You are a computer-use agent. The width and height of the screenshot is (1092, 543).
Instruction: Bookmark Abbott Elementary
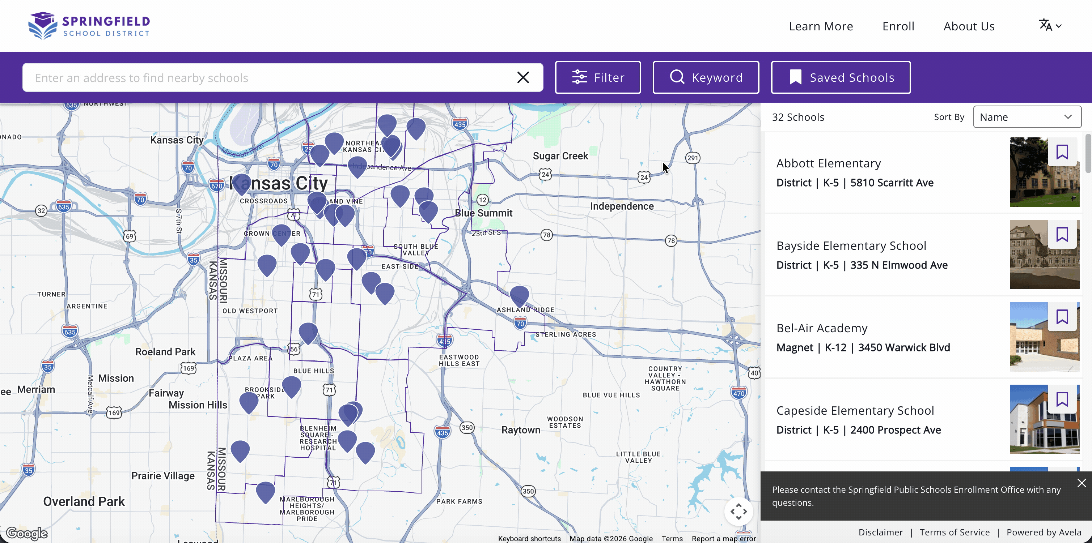click(x=1062, y=152)
